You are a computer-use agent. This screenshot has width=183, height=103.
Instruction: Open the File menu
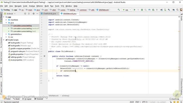(2, 6)
